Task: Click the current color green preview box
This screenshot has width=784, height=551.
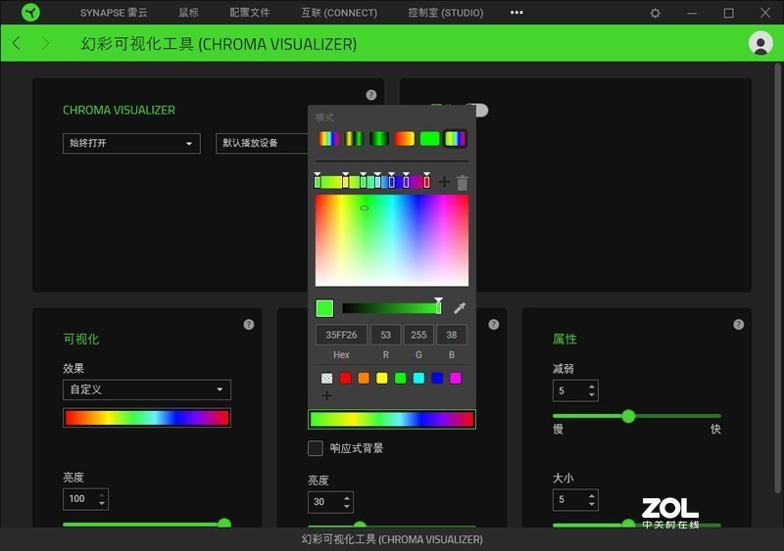Action: (x=324, y=308)
